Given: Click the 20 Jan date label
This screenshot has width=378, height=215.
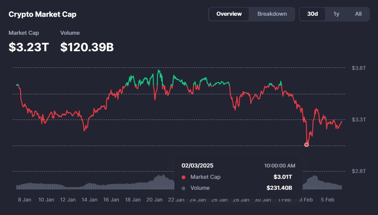Looking at the screenshot, I should click(x=154, y=200).
